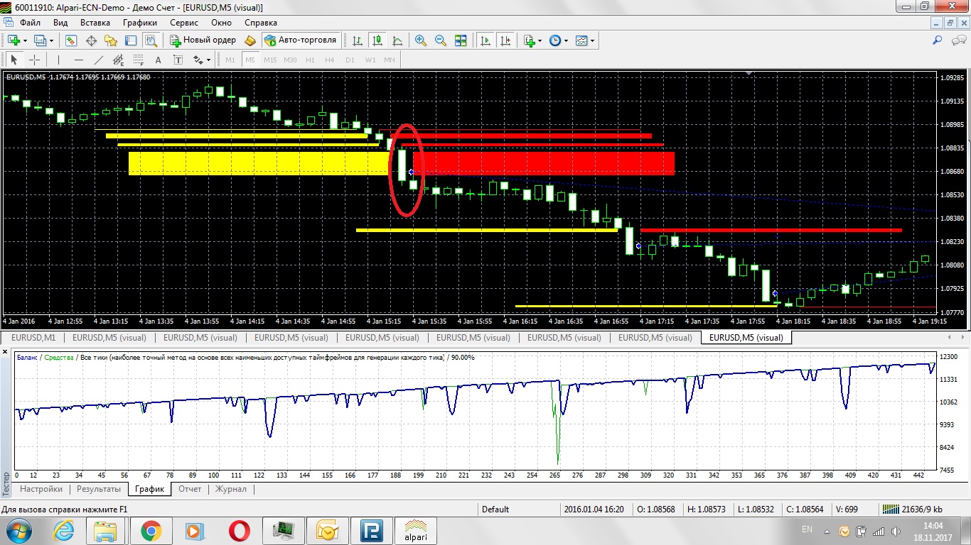Tile chart windows icon

point(461,40)
